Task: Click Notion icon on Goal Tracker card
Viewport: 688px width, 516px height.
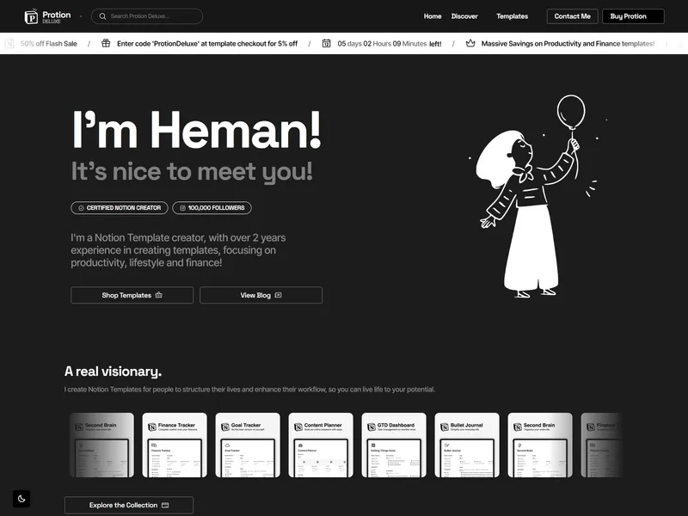Action: 225,427
